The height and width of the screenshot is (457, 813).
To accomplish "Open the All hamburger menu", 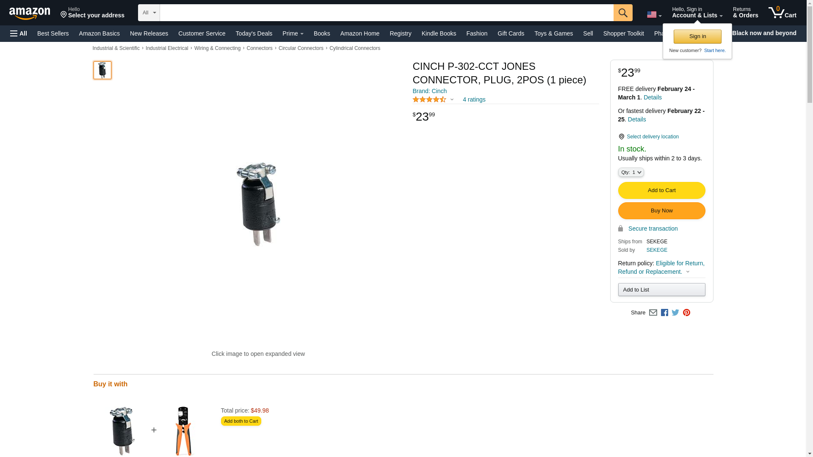I will point(19,33).
